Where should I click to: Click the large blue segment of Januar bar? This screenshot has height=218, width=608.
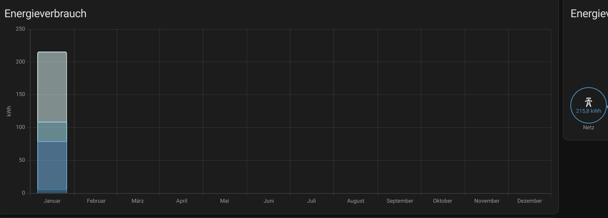coord(52,166)
